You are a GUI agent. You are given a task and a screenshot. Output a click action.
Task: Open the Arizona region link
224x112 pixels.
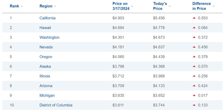point(46,86)
